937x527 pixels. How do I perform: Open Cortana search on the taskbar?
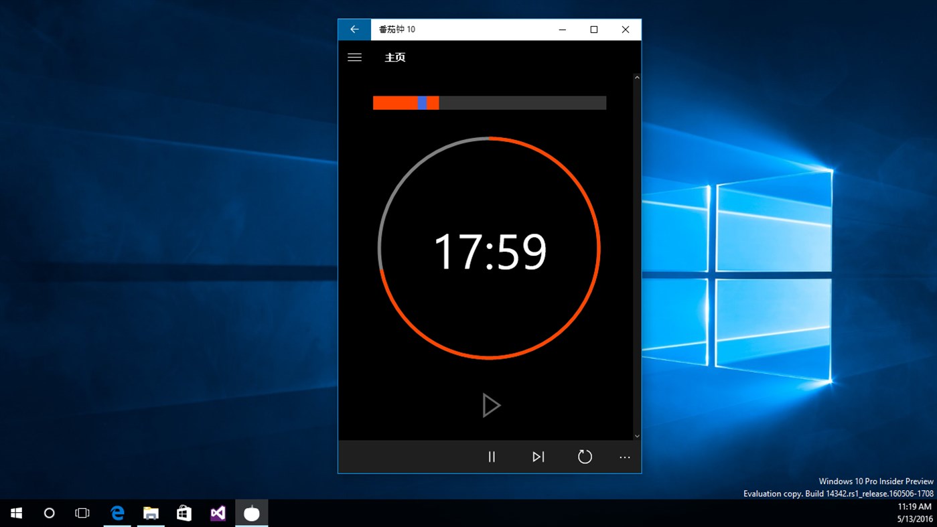click(49, 512)
